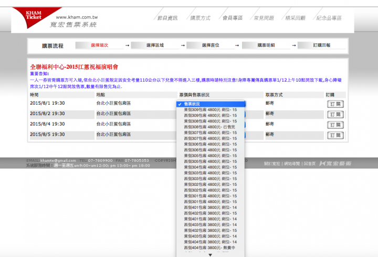Click 訂購 for the 2015/8/2 19:30 row
The image size is (378, 257).
point(335,114)
